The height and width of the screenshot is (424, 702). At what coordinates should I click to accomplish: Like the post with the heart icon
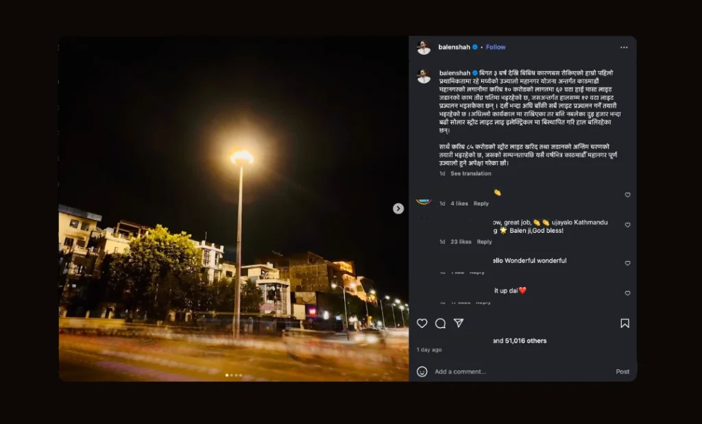pos(422,323)
